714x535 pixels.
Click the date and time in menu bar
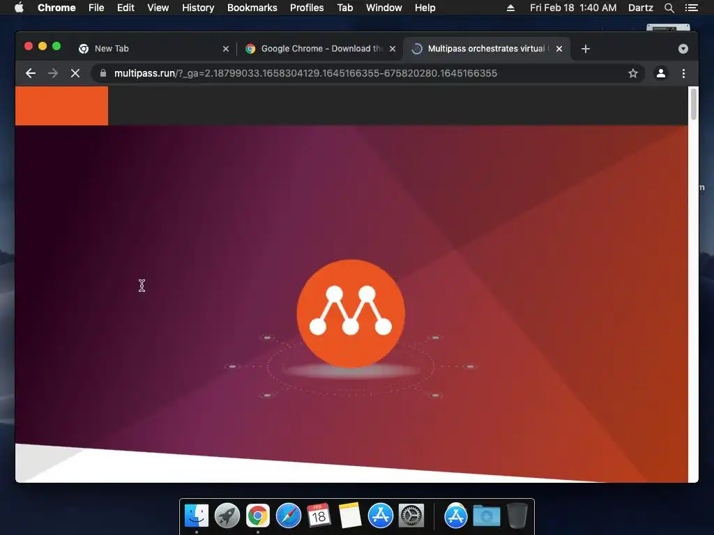573,8
